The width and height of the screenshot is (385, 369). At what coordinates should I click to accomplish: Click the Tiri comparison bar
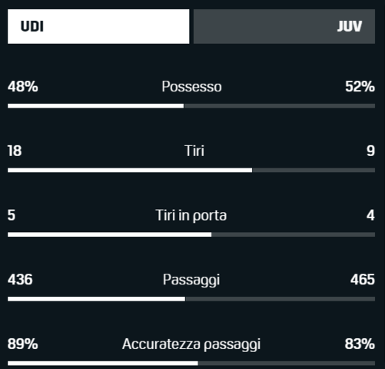(191, 170)
